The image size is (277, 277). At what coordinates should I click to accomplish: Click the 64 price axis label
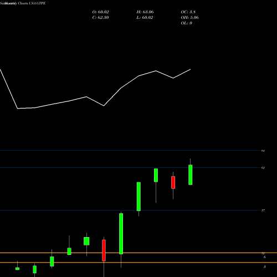click(263, 151)
